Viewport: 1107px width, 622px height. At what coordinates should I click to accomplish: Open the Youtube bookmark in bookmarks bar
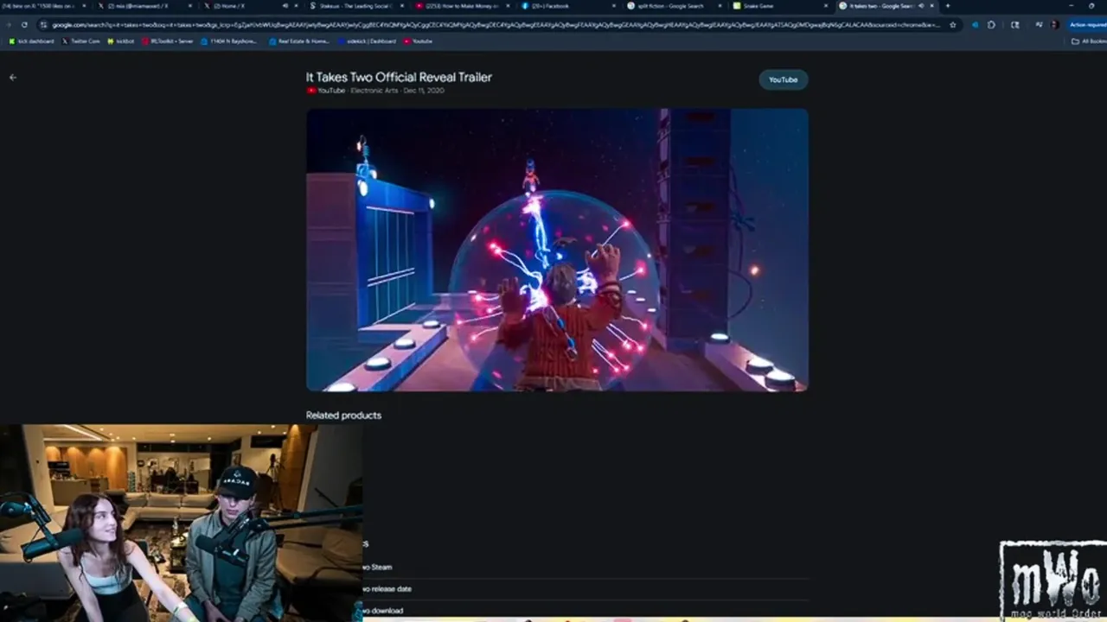pyautogui.click(x=418, y=41)
